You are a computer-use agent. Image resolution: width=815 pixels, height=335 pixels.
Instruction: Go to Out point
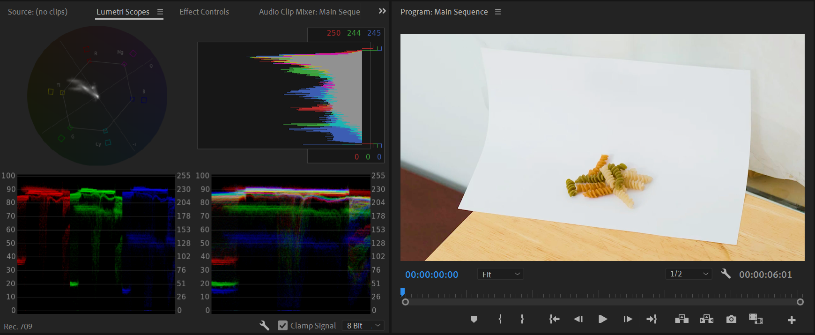pos(652,319)
